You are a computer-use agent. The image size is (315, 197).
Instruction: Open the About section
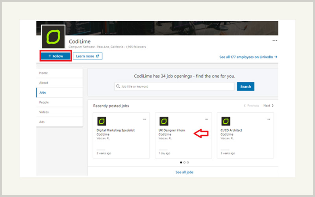click(59, 83)
